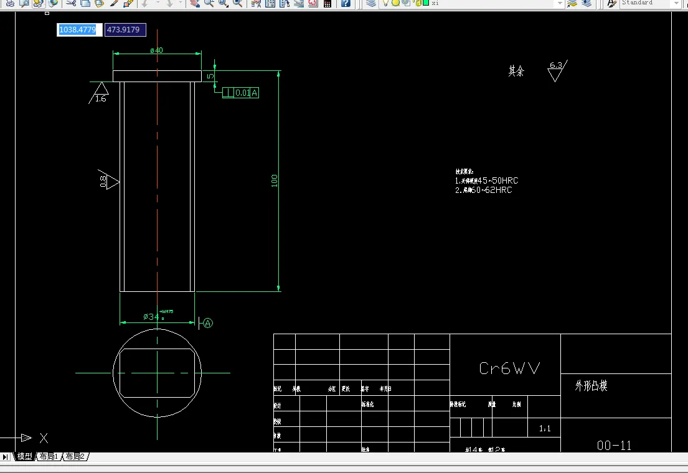Click the Layer Previous icon
688x473 pixels.
(587, 3)
